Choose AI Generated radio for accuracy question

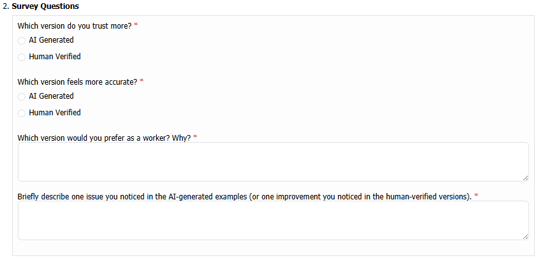(22, 97)
